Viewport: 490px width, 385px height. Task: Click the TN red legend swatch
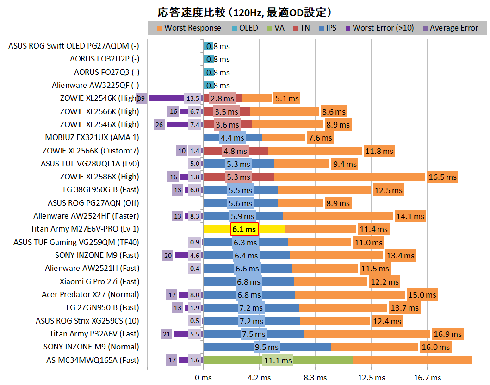click(296, 28)
